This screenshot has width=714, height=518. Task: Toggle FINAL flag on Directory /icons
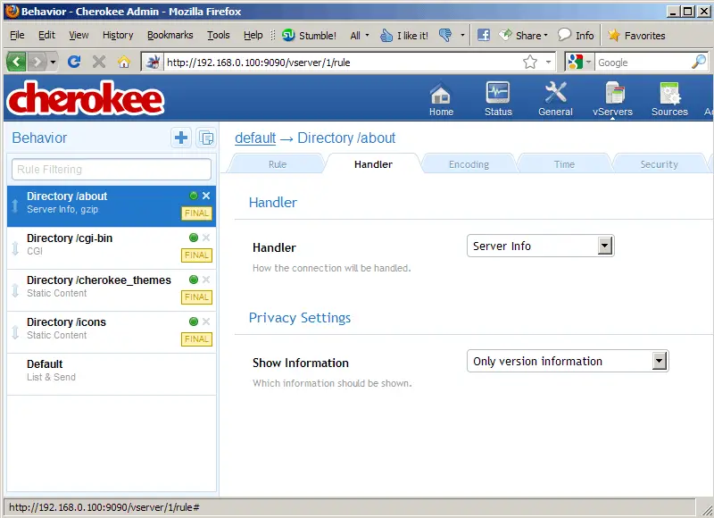pyautogui.click(x=196, y=339)
